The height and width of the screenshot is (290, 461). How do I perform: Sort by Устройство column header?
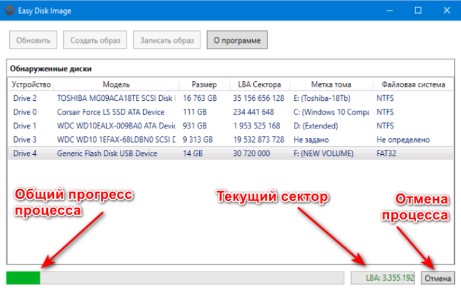31,84
